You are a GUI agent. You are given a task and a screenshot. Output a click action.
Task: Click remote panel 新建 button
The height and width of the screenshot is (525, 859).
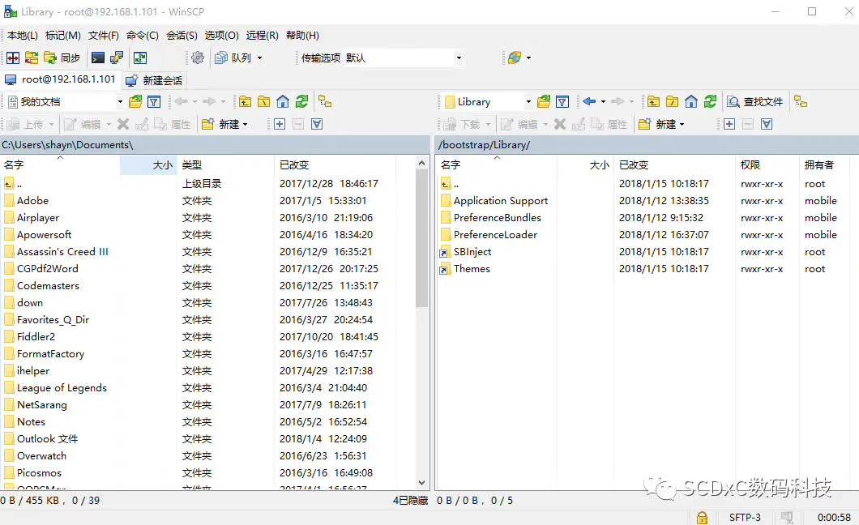click(x=662, y=124)
